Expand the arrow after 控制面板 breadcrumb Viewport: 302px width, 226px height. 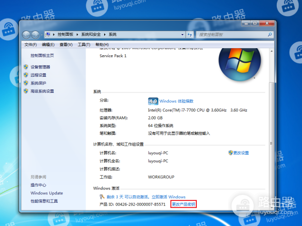pyautogui.click(x=77, y=35)
